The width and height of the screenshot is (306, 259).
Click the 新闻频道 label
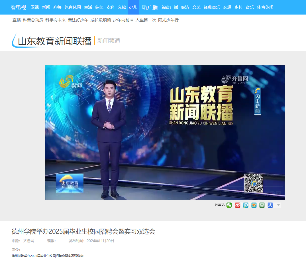point(109,41)
